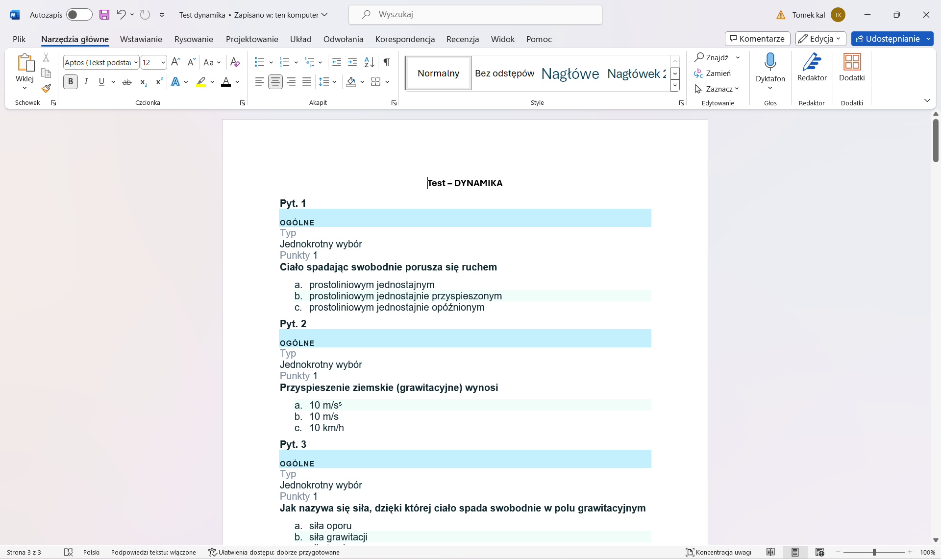Screen dimensions: 941x559
Task: Click the zoom level slider
Action: 874,552
